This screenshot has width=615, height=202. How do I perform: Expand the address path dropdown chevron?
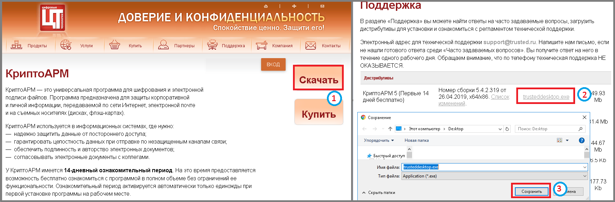click(500, 129)
